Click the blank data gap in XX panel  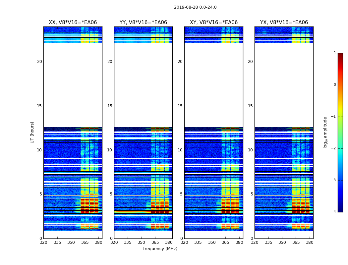[73, 84]
